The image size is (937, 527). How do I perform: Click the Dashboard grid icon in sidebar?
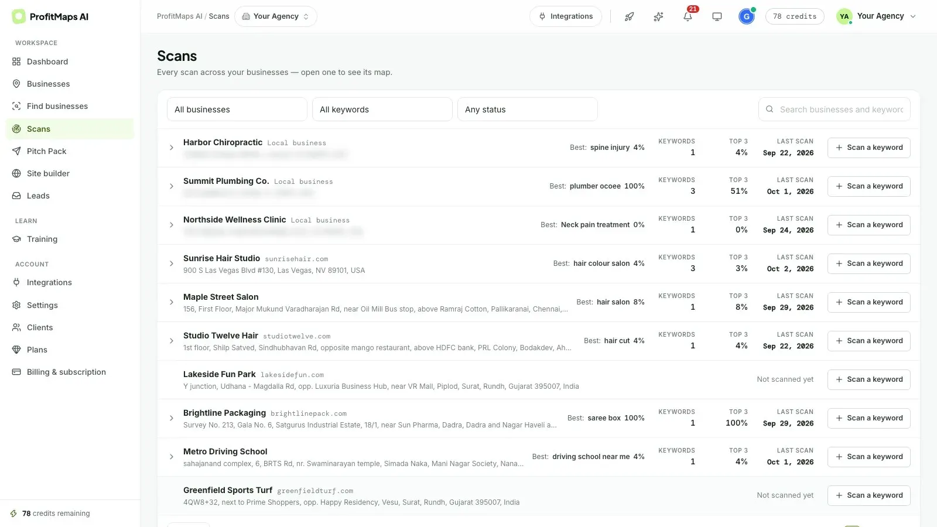click(x=16, y=61)
